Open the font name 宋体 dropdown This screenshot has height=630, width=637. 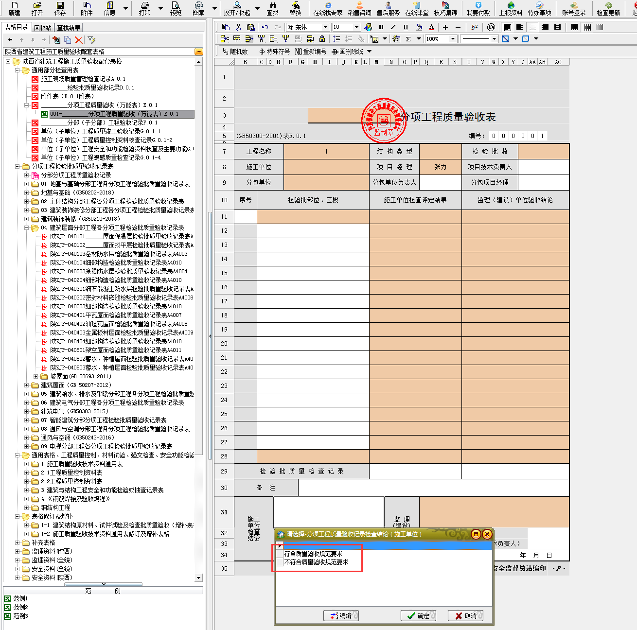point(325,27)
